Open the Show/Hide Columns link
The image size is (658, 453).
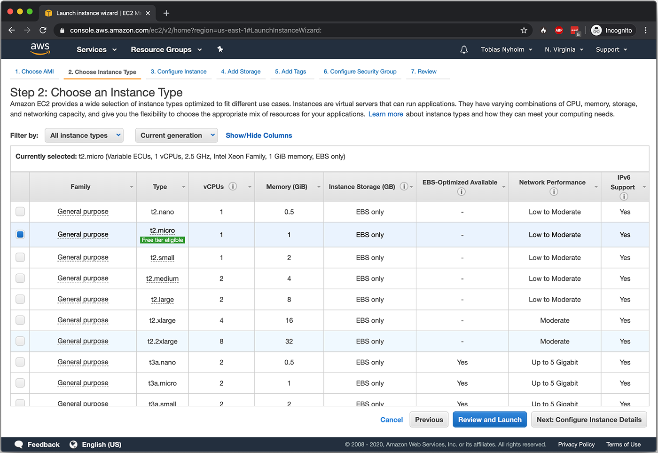(x=259, y=135)
